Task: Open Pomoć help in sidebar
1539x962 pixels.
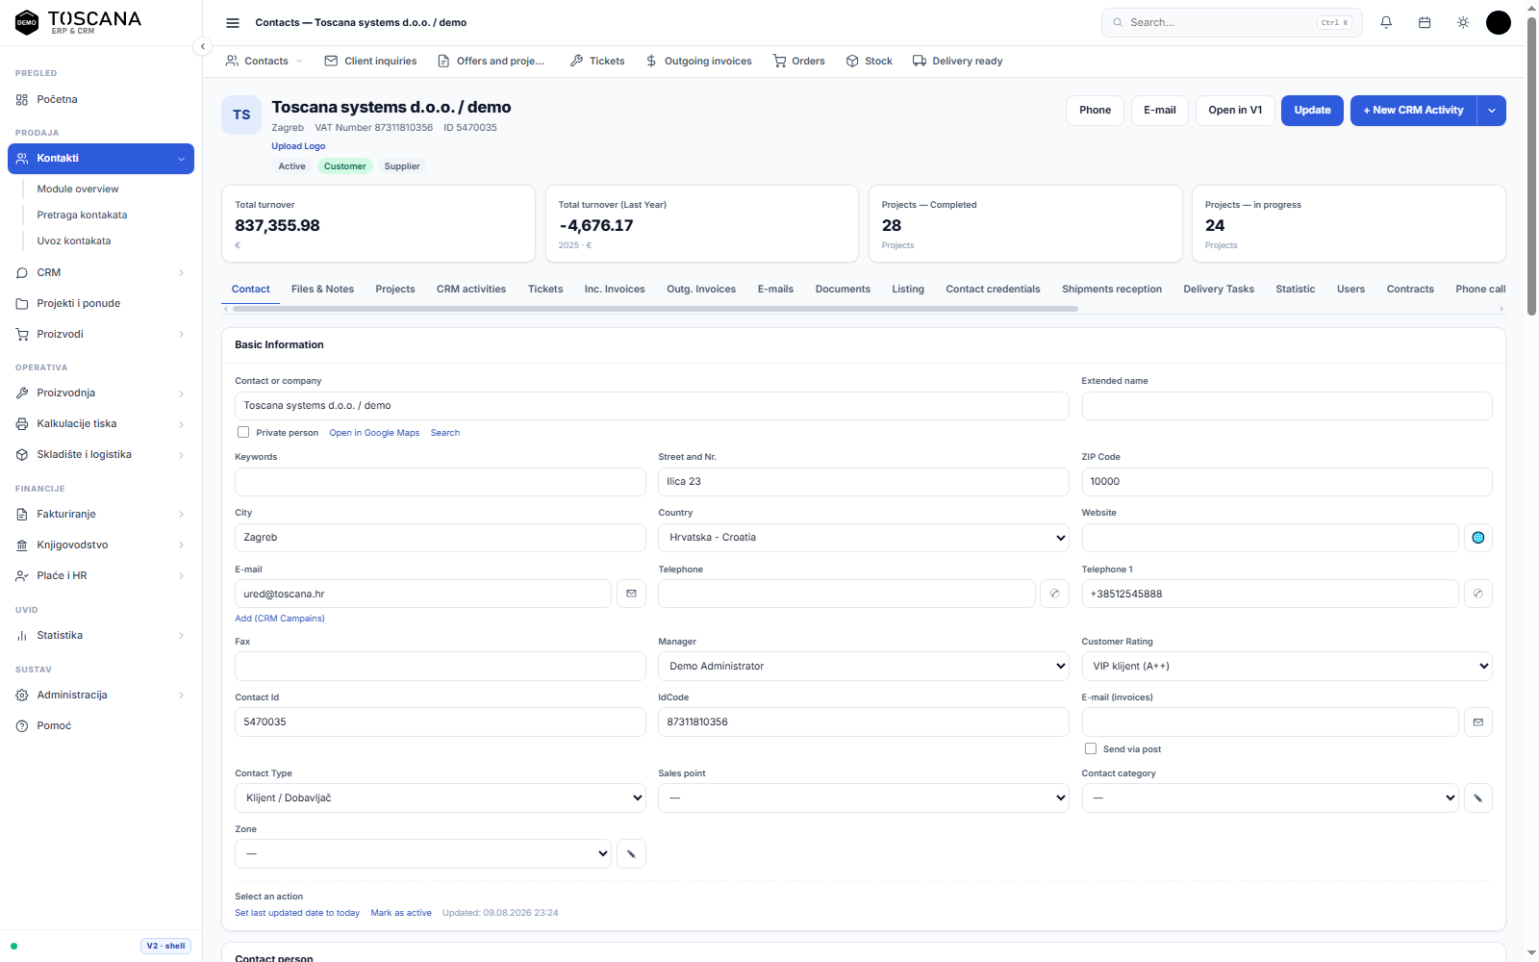Action: [x=101, y=725]
